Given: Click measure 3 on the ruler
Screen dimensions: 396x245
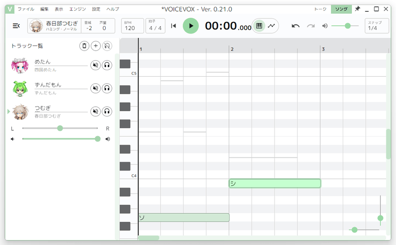Looking at the screenshot, I should click(323, 49).
